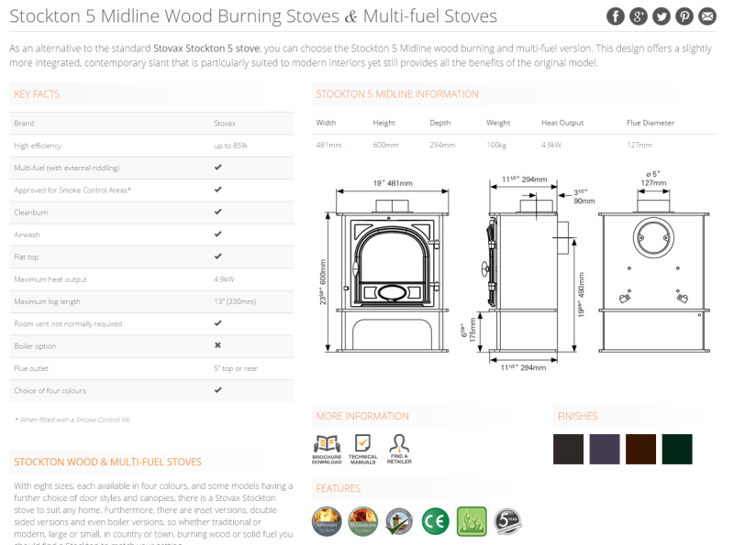Screen dimensions: 734x545
Task: Click the page title heading
Action: coord(253,16)
